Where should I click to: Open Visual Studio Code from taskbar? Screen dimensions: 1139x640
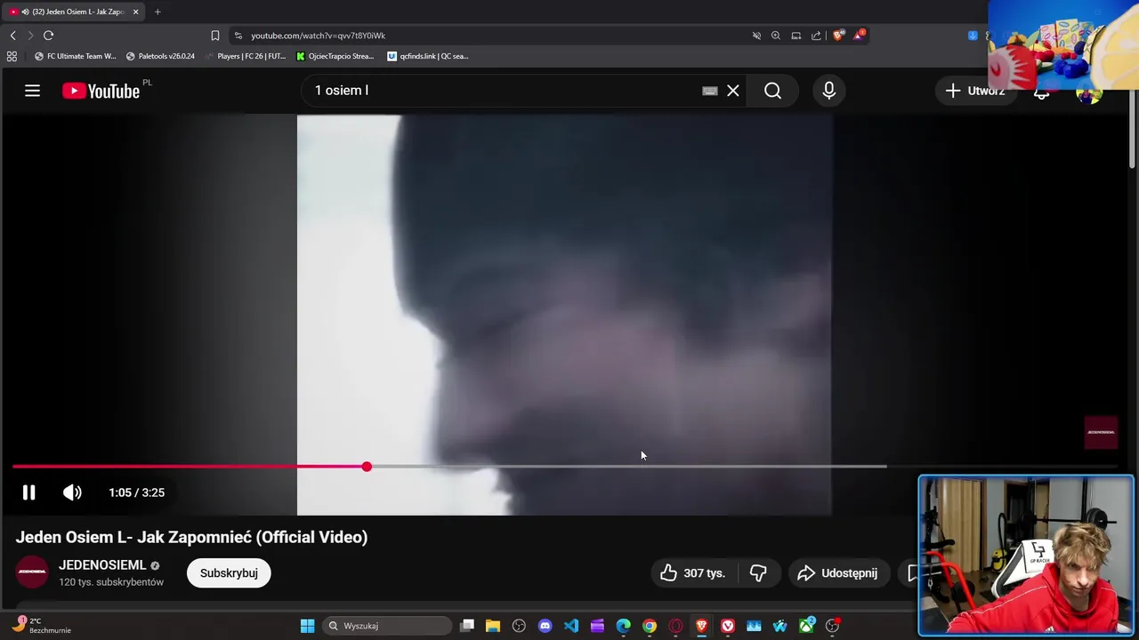(571, 626)
